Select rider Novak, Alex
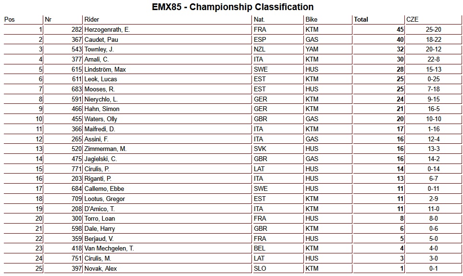The height and width of the screenshot is (276, 463). 100,268
